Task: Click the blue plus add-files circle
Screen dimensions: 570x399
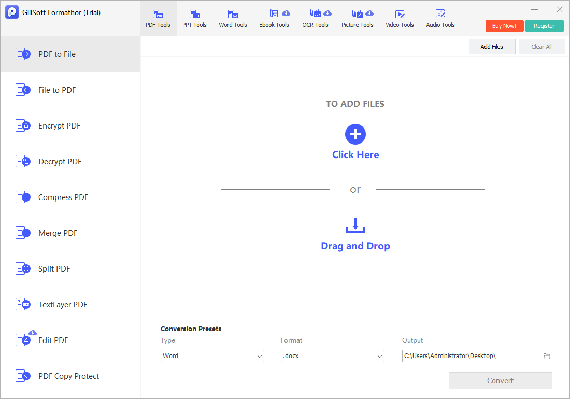Action: pos(355,134)
